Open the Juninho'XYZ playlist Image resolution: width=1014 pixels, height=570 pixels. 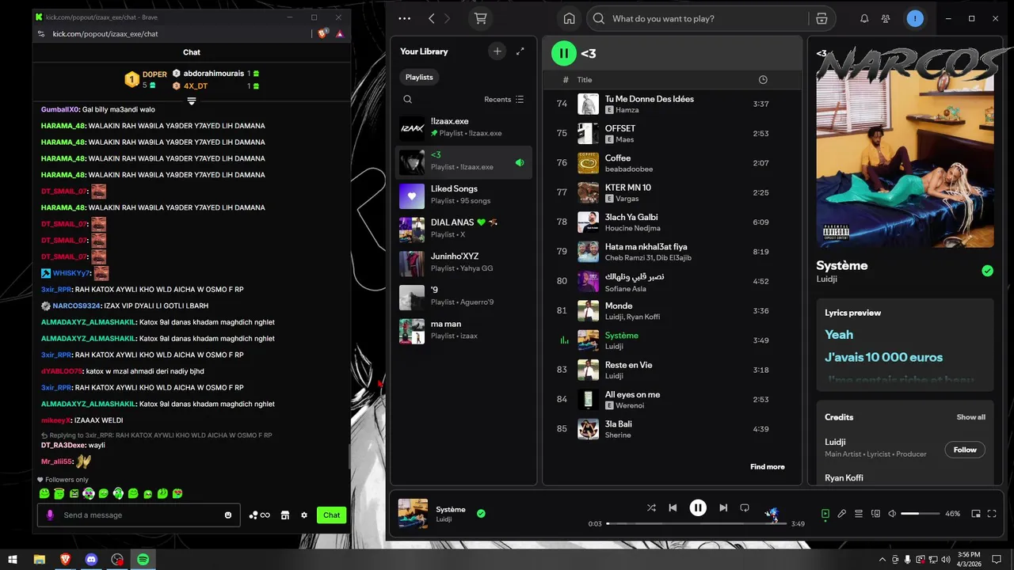(x=463, y=262)
